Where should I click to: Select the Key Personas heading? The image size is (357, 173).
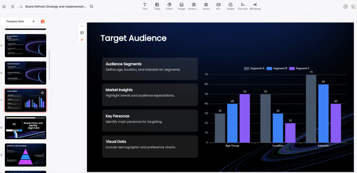(117, 116)
